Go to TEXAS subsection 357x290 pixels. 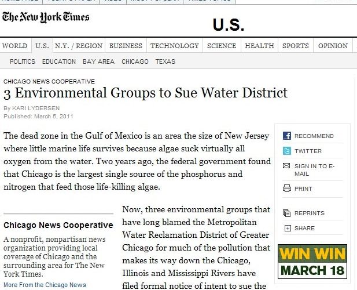165,61
